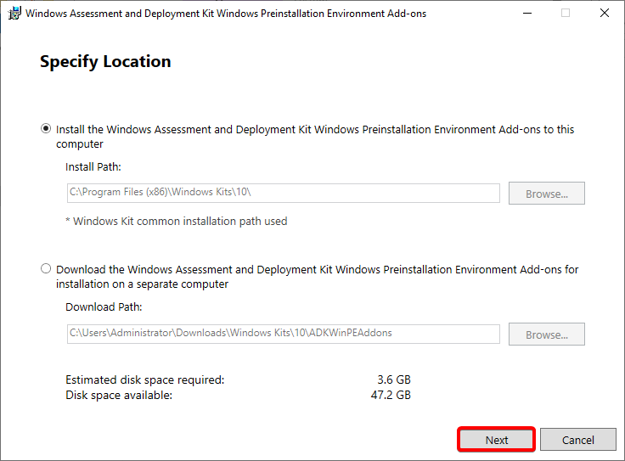The height and width of the screenshot is (461, 625).
Task: Click the 47.2 GB value
Action: tap(391, 395)
